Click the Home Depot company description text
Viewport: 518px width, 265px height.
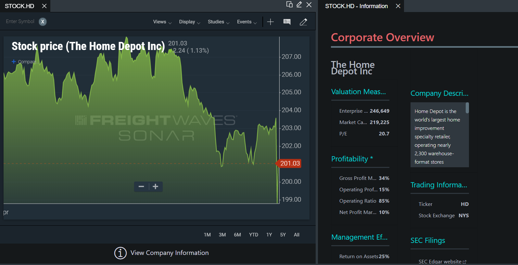coord(437,137)
